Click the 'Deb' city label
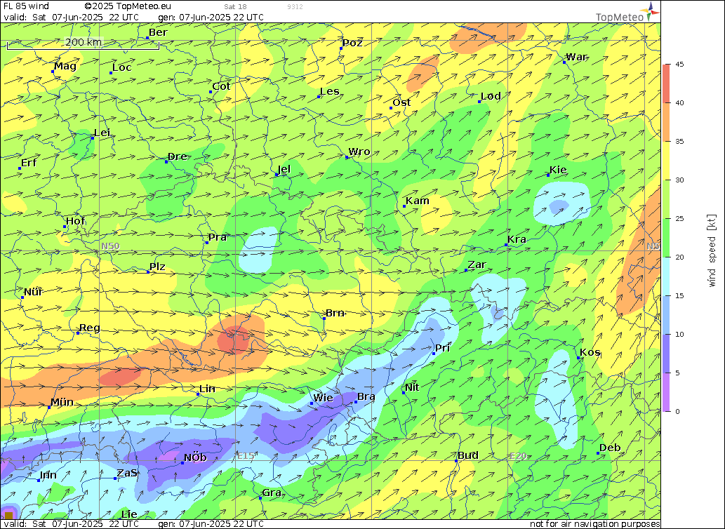The width and height of the screenshot is (725, 529). (x=610, y=448)
